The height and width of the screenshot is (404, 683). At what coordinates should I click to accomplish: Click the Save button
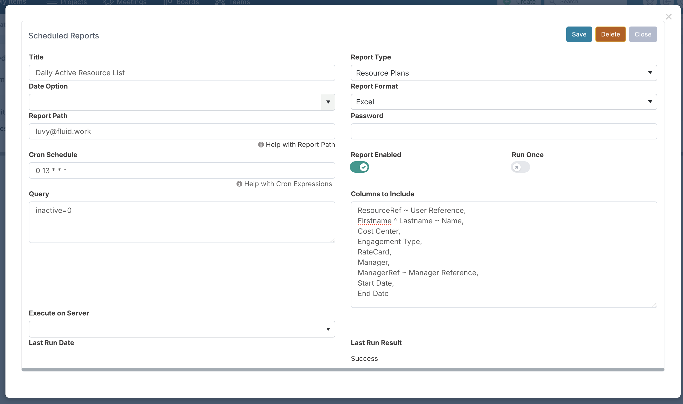579,34
